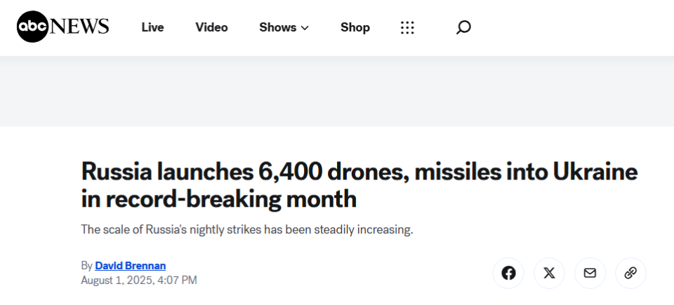Go to the Video section
The image size is (674, 305).
pos(211,27)
